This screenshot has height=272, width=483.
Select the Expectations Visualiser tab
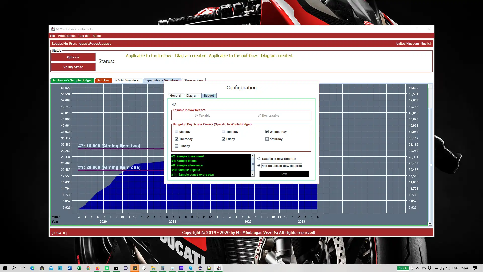click(161, 80)
